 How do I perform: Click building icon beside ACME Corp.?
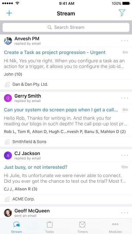coord(7,199)
